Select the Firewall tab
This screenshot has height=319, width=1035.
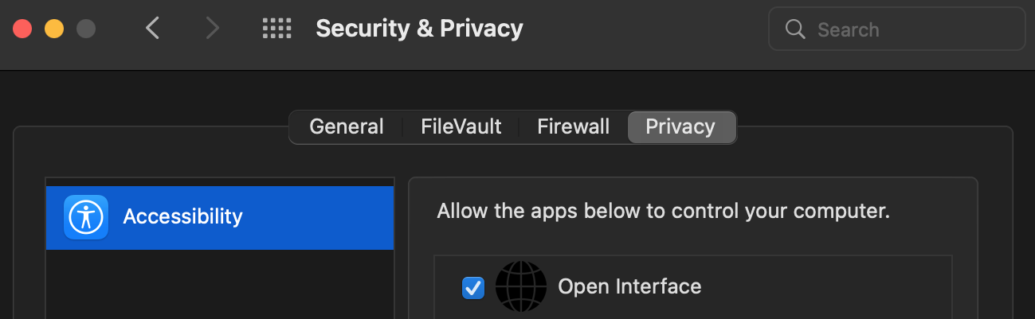[574, 126]
